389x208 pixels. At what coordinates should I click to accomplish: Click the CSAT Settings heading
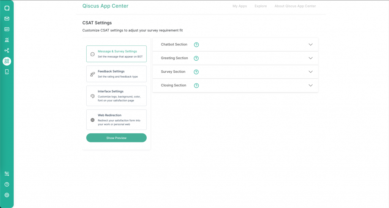(97, 23)
